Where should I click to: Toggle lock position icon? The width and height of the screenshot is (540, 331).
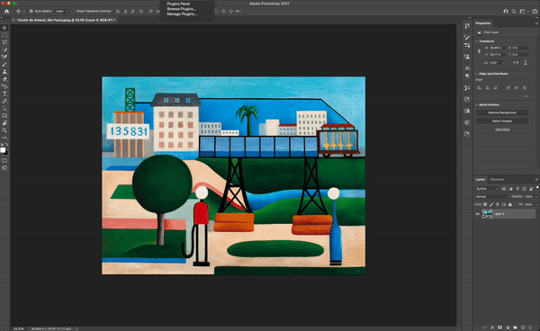pos(498,204)
